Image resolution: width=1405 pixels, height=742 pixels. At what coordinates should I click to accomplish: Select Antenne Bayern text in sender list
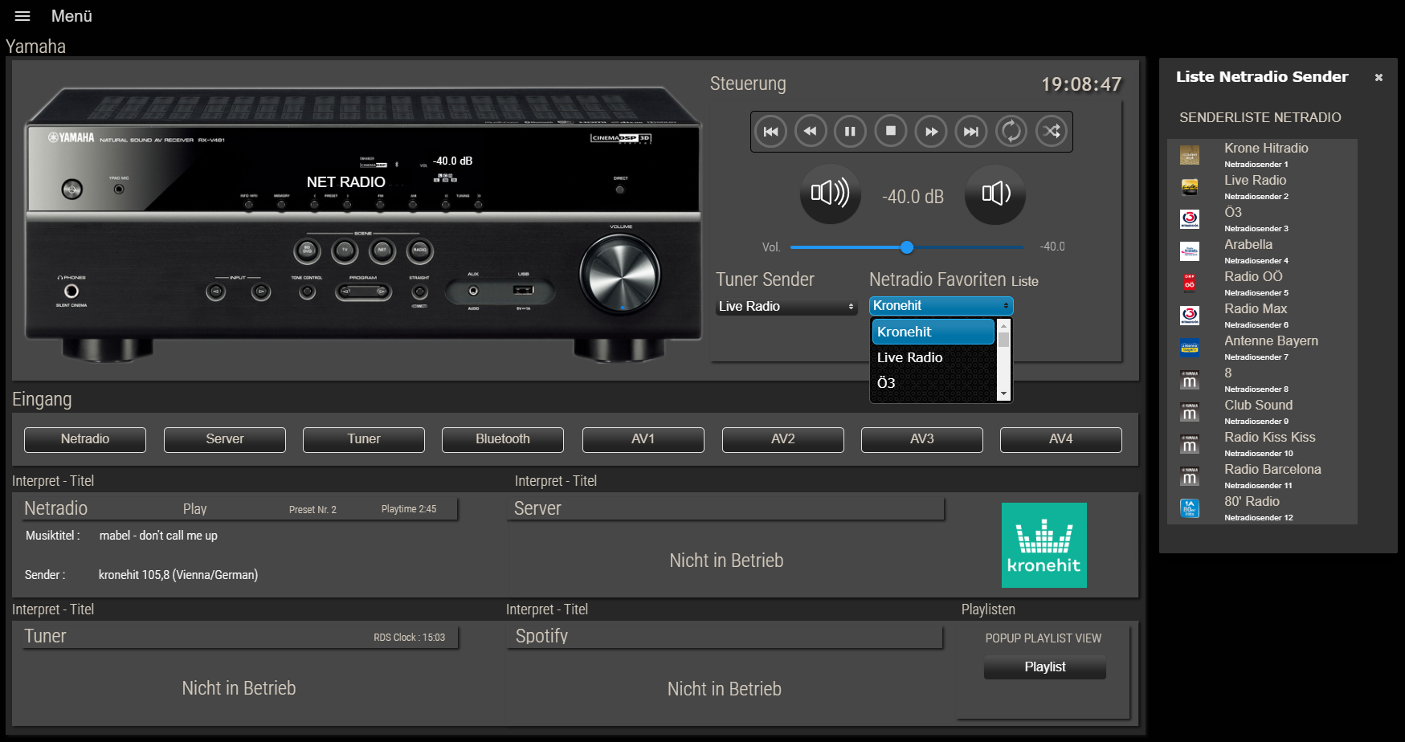pos(1271,340)
